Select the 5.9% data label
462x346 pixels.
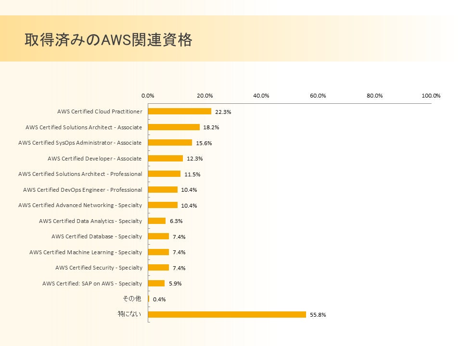coord(175,284)
